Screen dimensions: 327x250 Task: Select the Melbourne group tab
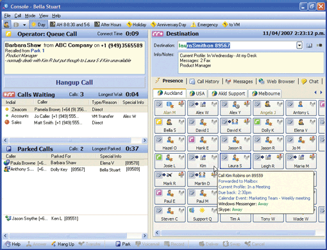click(x=265, y=94)
